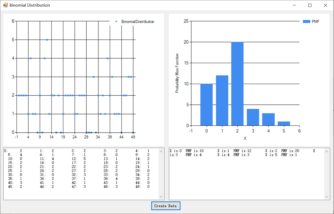The image size is (334, 214).
Task: Click the PMF bar at X equals 3
Action: coord(253,117)
